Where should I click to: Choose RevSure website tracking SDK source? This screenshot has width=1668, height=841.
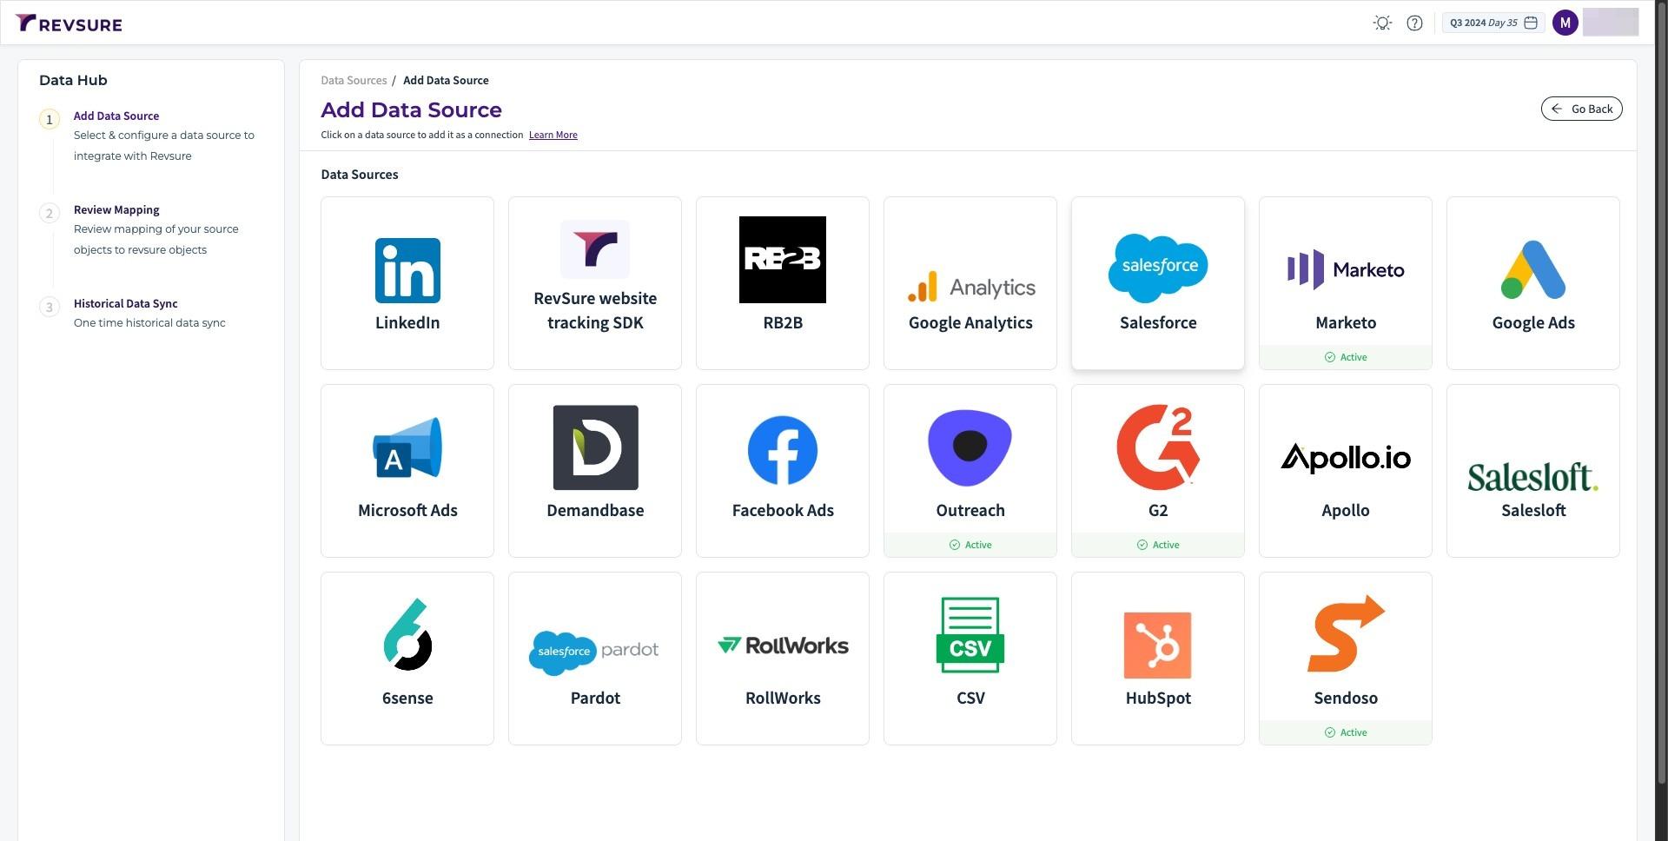(595, 283)
